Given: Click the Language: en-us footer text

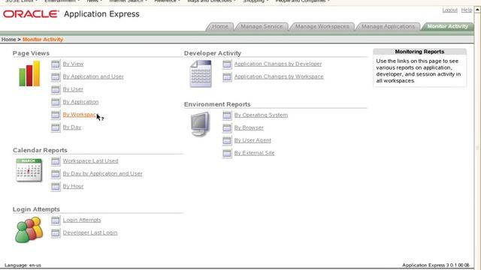Looking at the screenshot, I should click(x=23, y=265).
